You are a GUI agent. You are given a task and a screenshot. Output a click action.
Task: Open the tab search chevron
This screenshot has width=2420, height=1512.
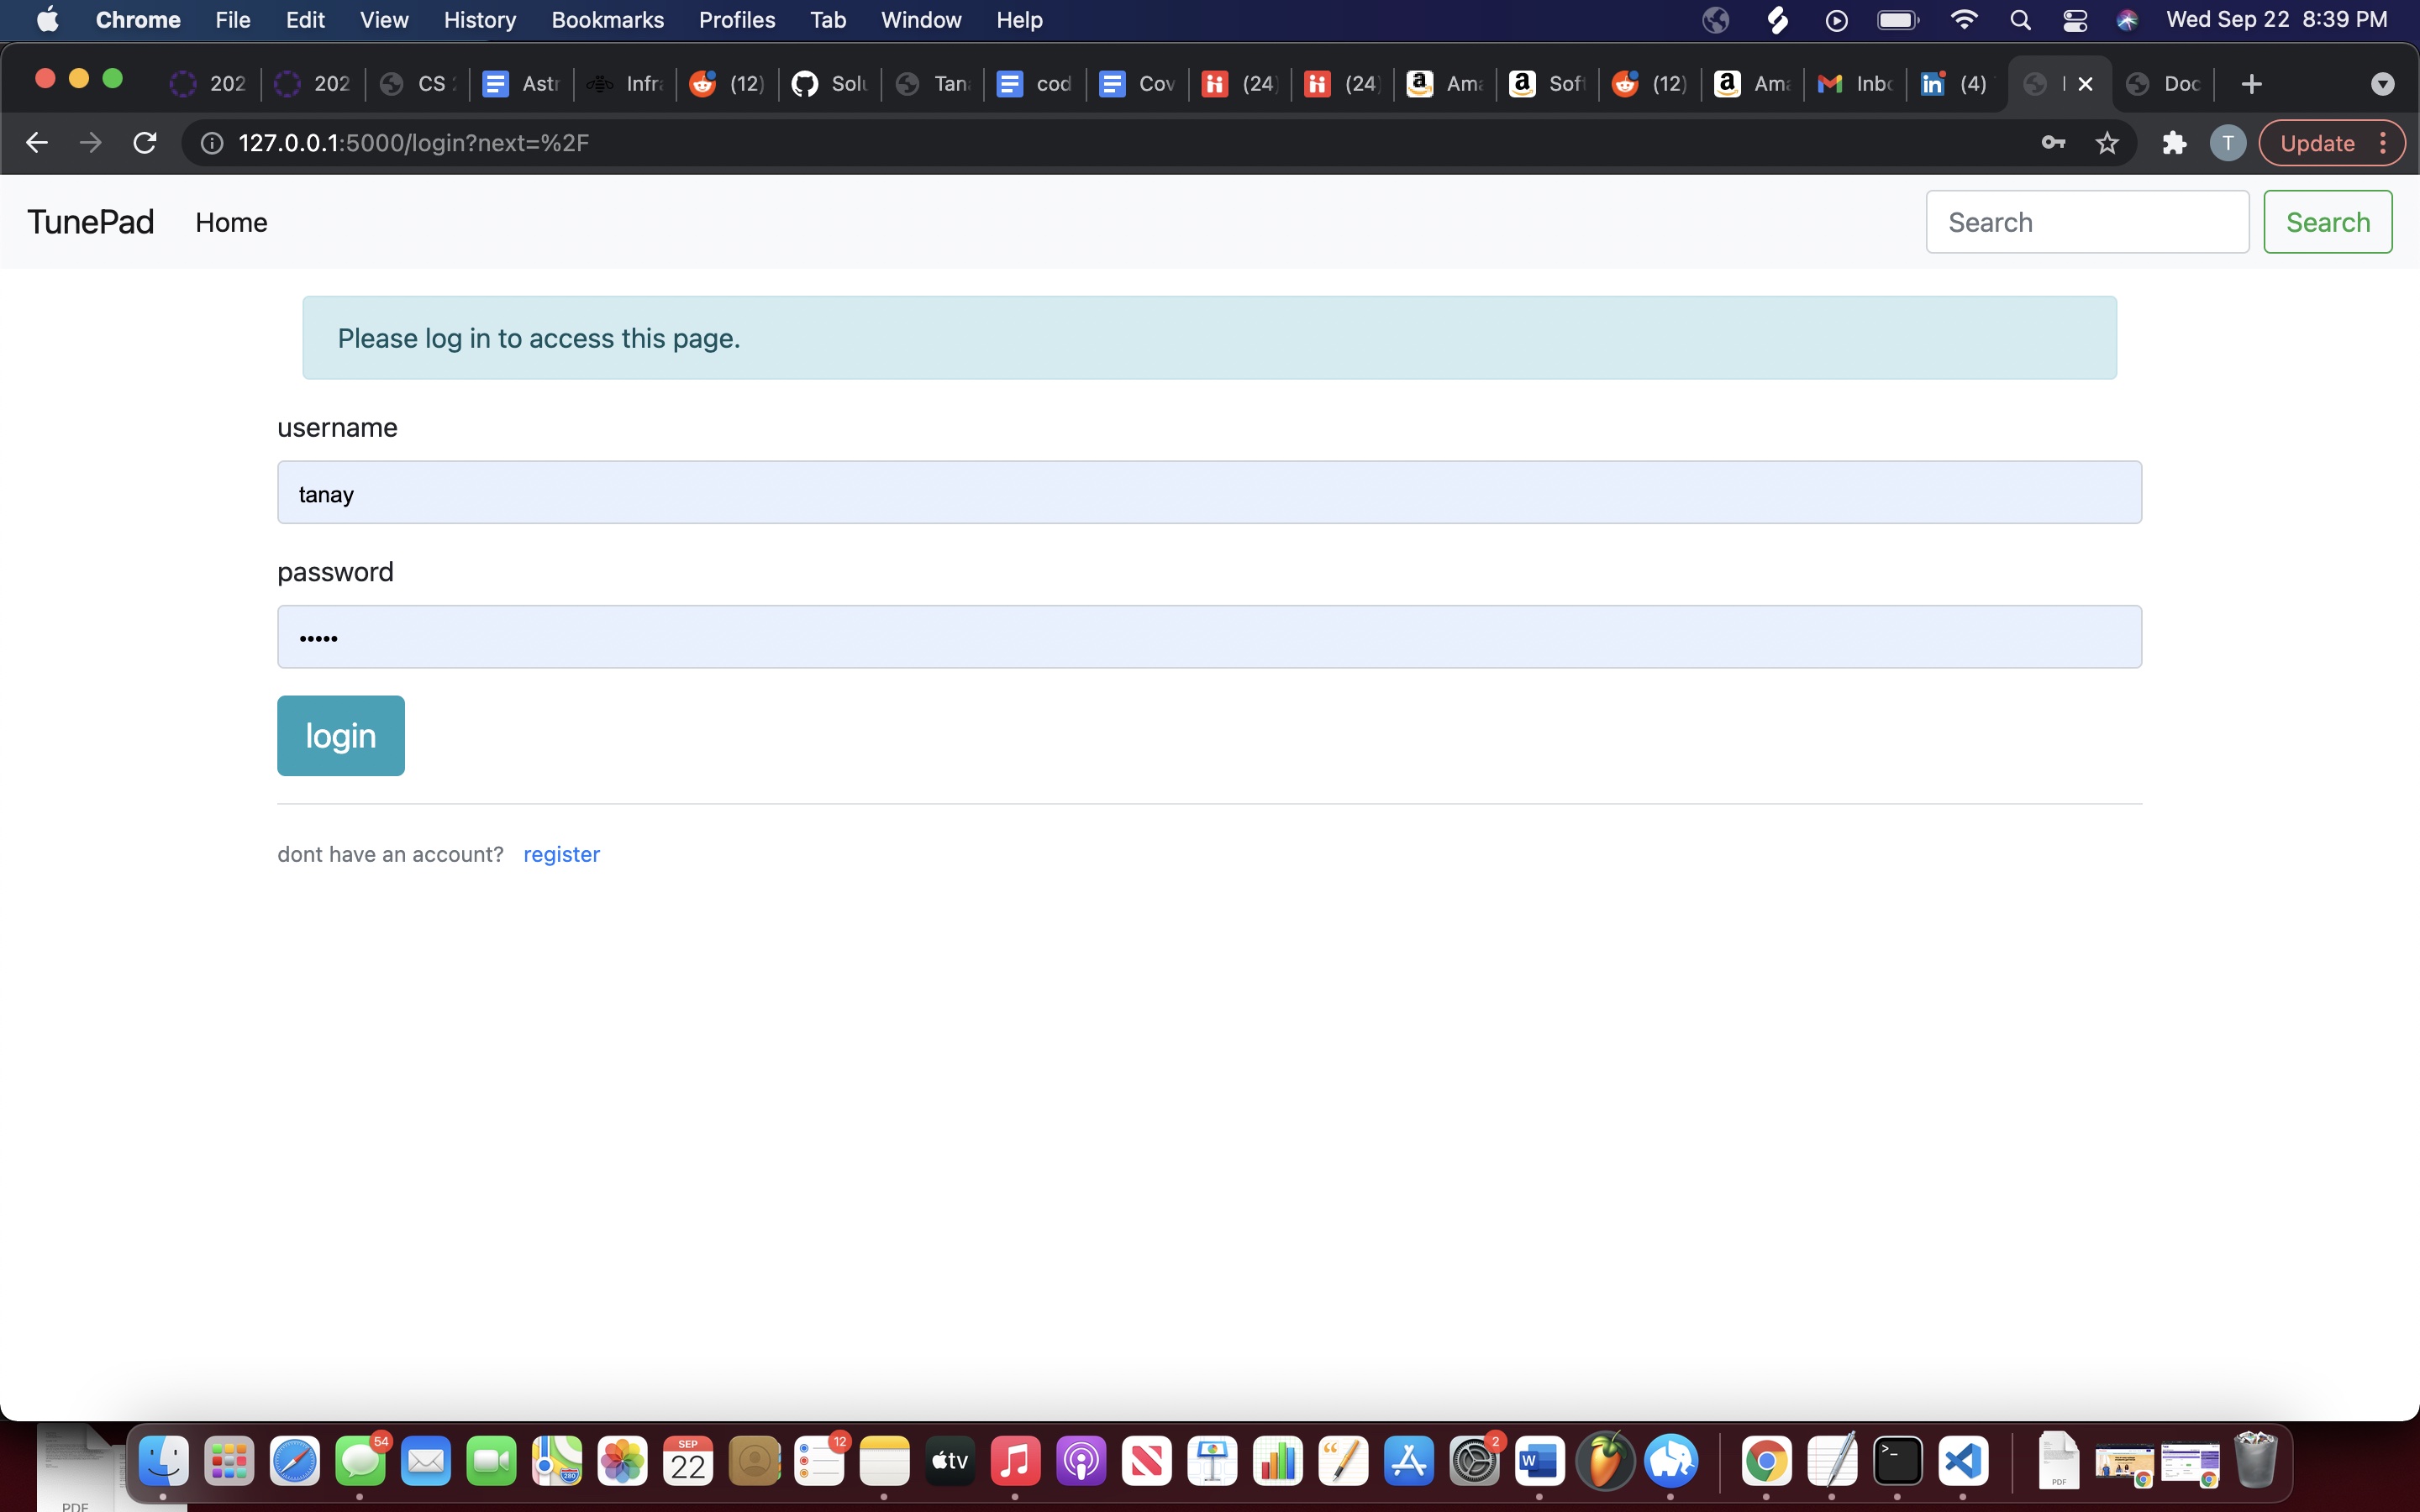pos(2382,83)
